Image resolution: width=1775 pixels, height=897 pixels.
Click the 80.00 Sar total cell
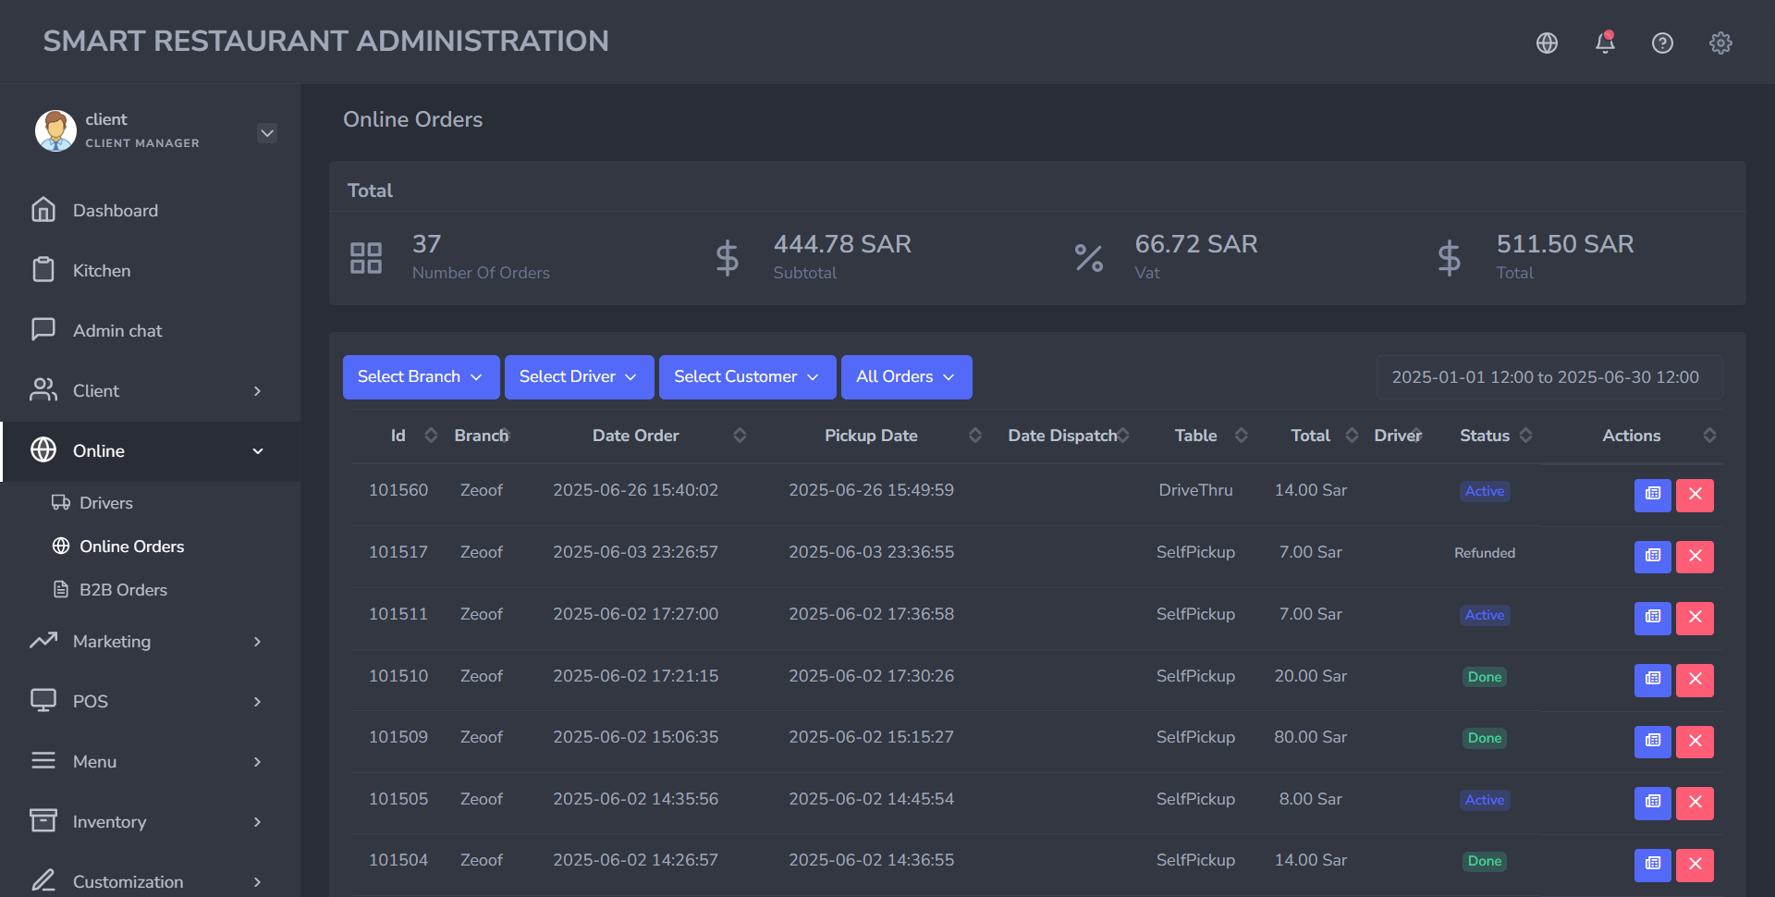click(1311, 737)
